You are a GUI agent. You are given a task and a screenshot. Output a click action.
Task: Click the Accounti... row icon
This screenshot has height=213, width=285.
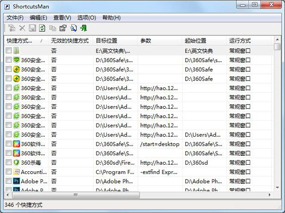16,172
